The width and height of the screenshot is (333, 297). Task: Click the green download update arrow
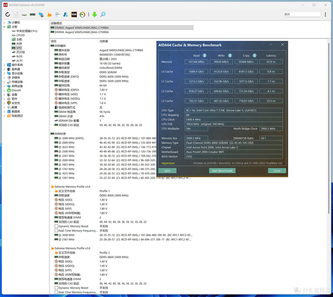[95, 15]
